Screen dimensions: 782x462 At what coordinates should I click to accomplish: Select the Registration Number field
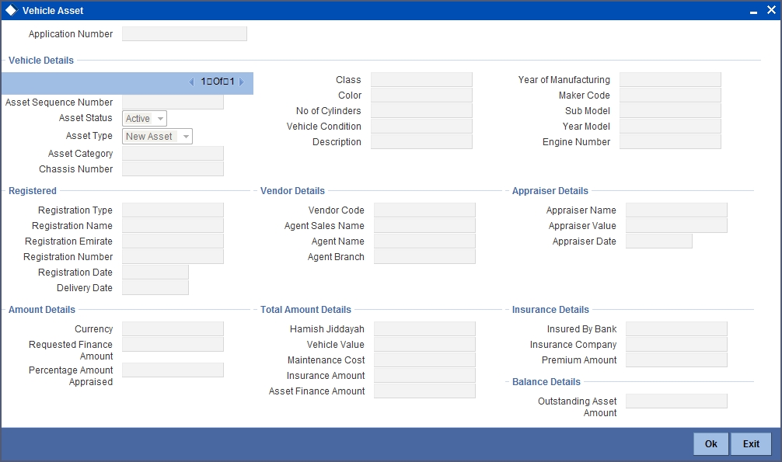tap(173, 257)
